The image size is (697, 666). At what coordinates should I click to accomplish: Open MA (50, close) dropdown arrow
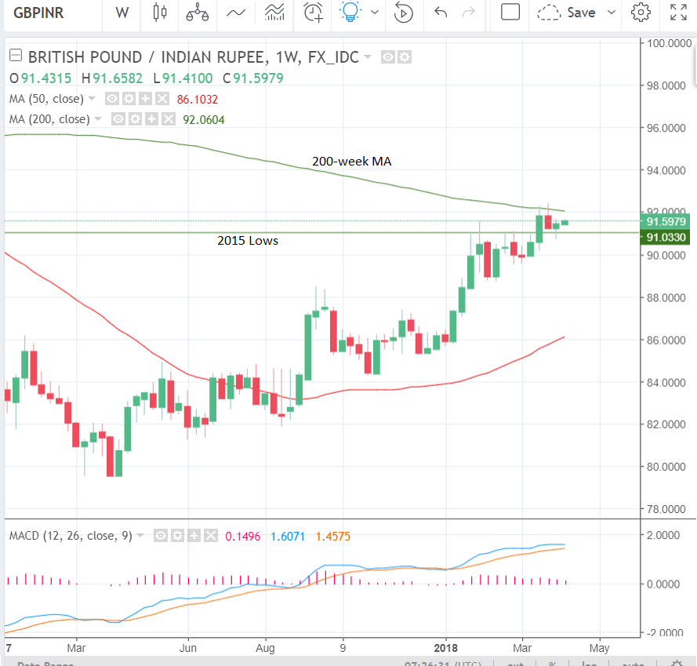point(92,98)
